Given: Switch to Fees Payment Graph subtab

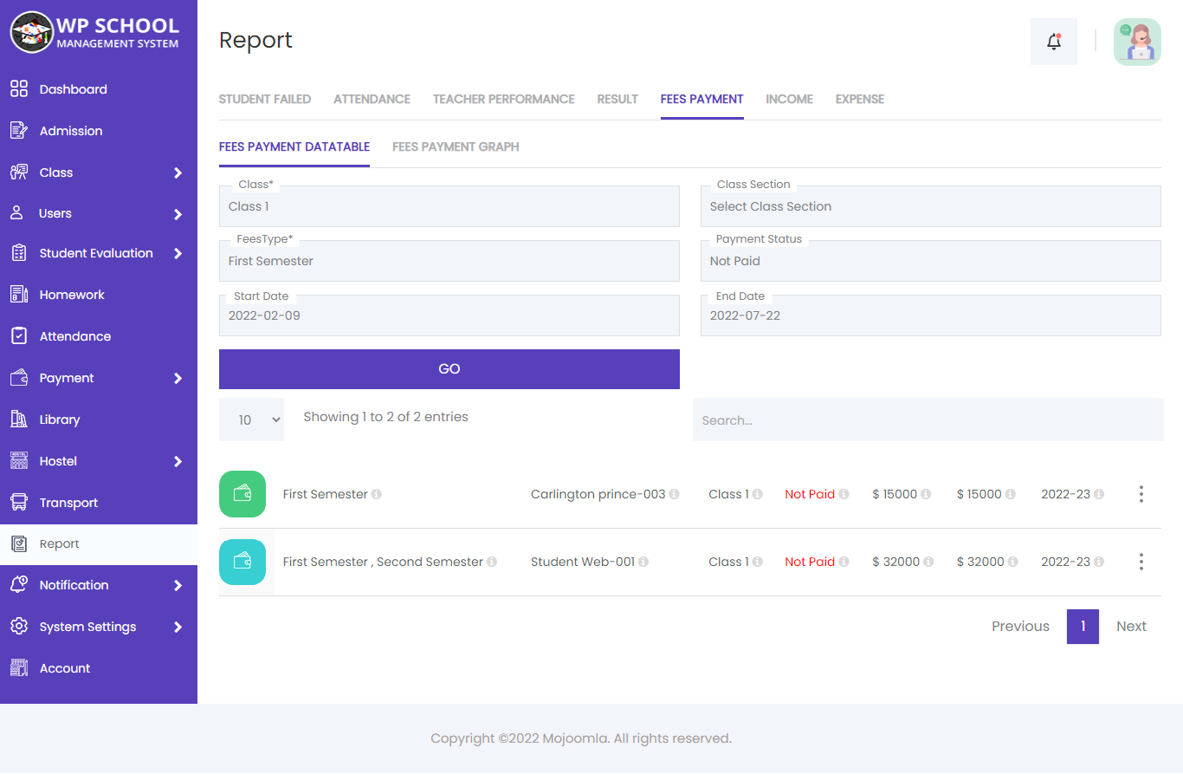Looking at the screenshot, I should 456,146.
